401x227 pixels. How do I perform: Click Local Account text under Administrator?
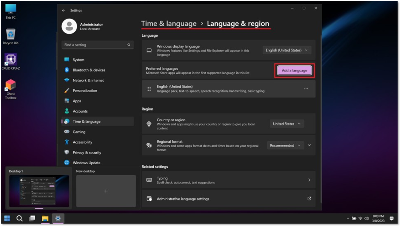point(90,29)
